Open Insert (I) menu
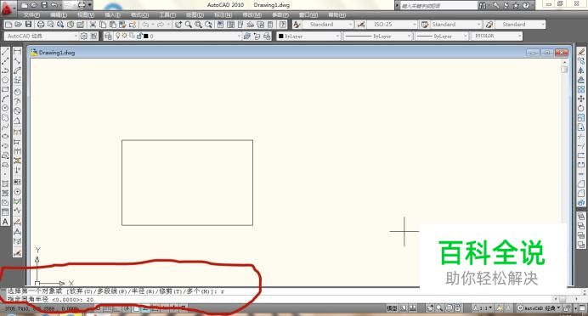Viewport: 588px width, 316px height. 112,15
